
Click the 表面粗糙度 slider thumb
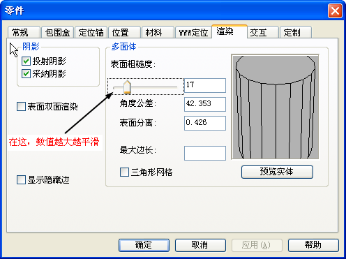click(x=127, y=87)
